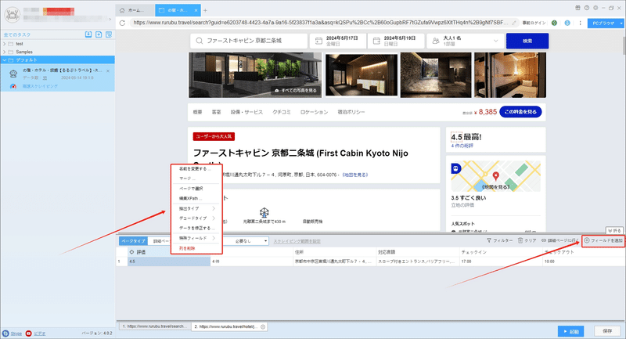Reload the page with the refresh icon
The height and width of the screenshot is (339, 626).
122,23
